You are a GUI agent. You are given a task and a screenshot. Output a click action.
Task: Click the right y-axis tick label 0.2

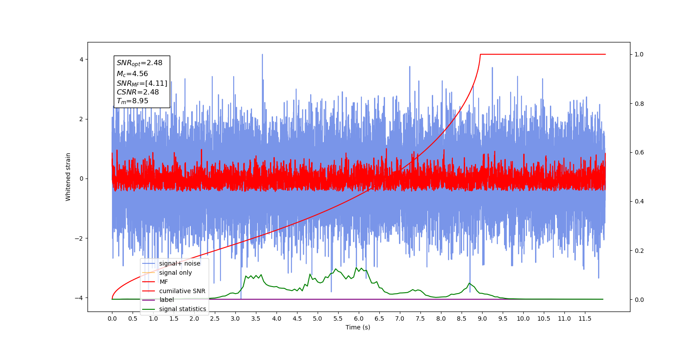tap(639, 251)
